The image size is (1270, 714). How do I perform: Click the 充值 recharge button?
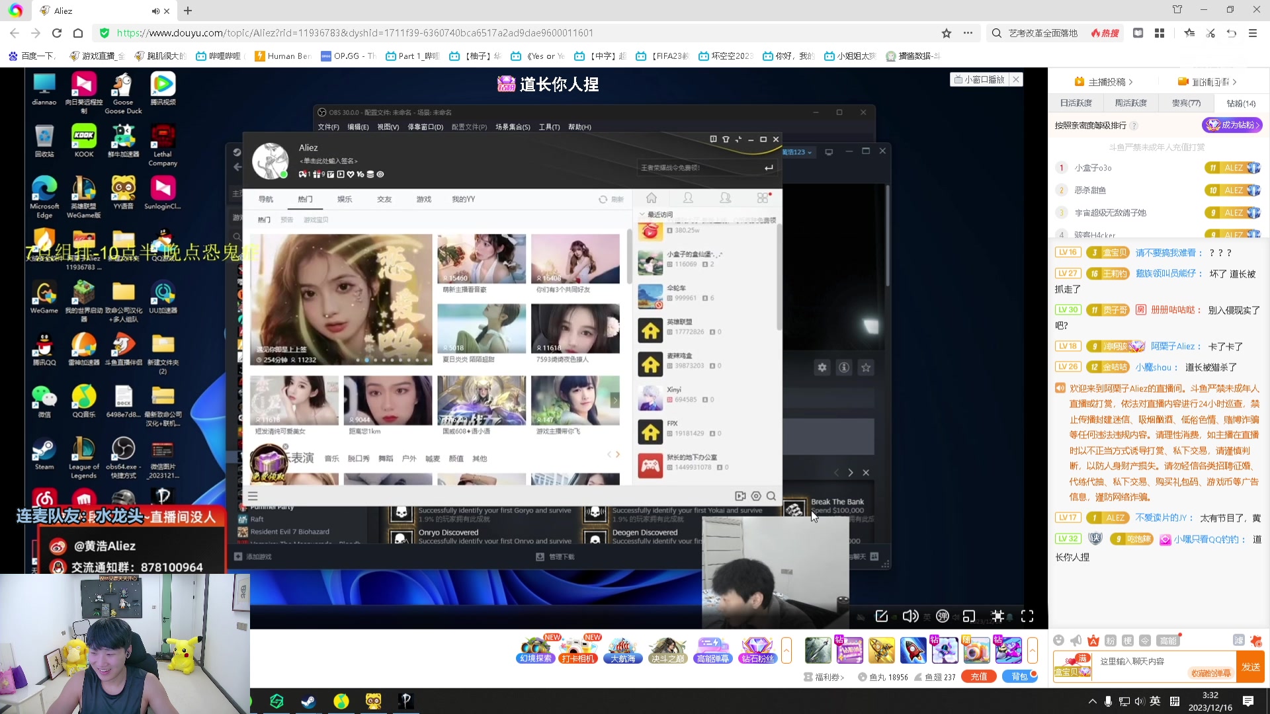coord(979,676)
